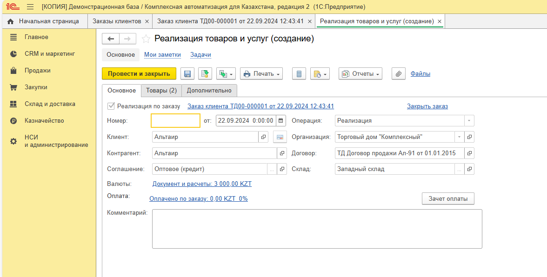Open the Печать dropdown menu
The width and height of the screenshot is (547, 277).
pyautogui.click(x=261, y=74)
